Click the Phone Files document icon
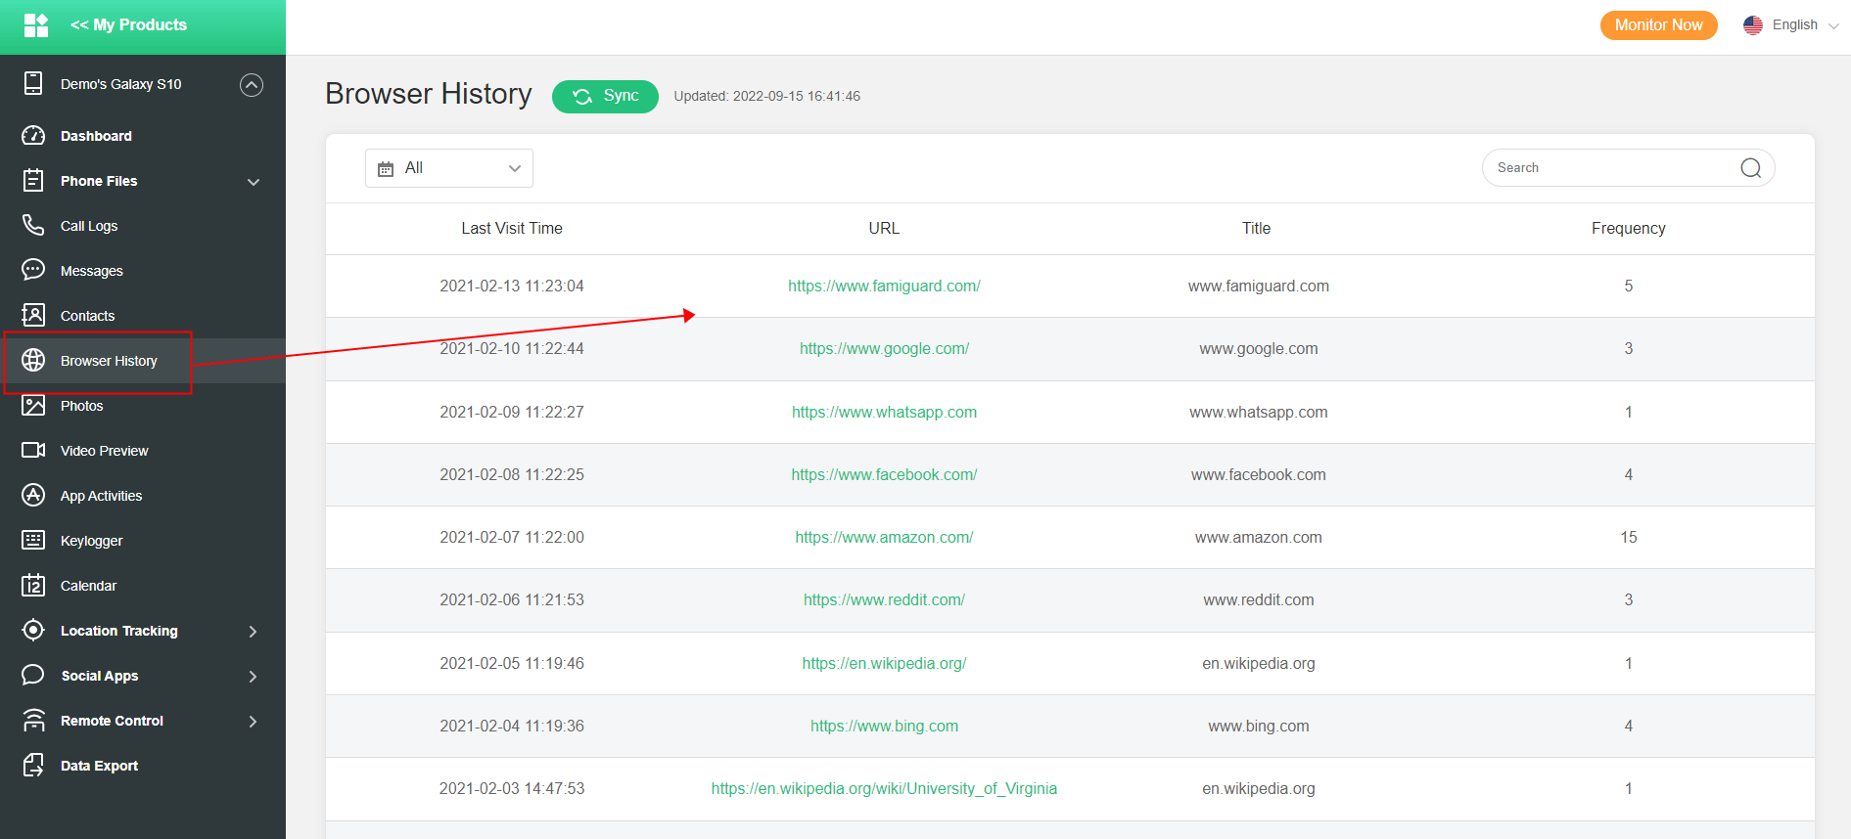The height and width of the screenshot is (839, 1851). tap(33, 181)
